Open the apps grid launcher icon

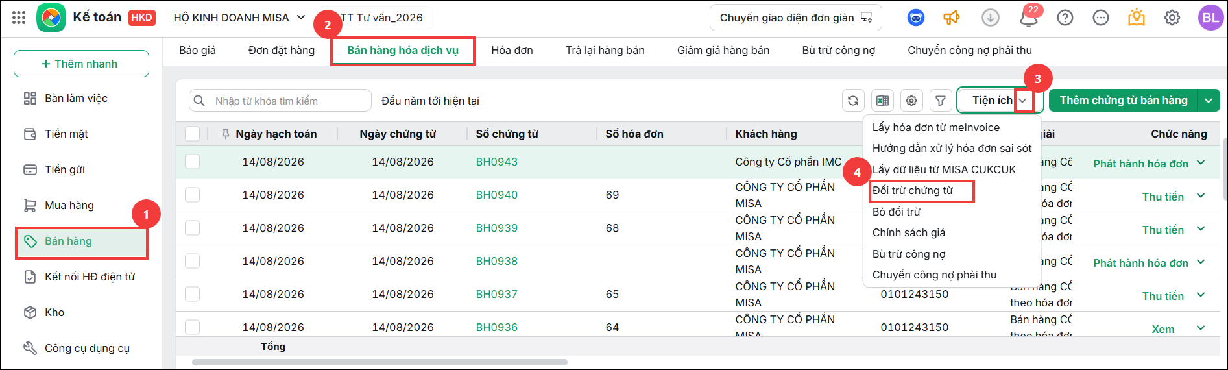19,18
